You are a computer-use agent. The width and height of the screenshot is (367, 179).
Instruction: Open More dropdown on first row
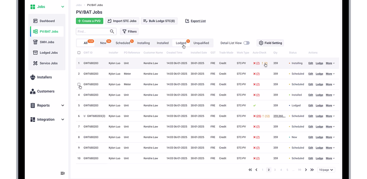(x=330, y=63)
